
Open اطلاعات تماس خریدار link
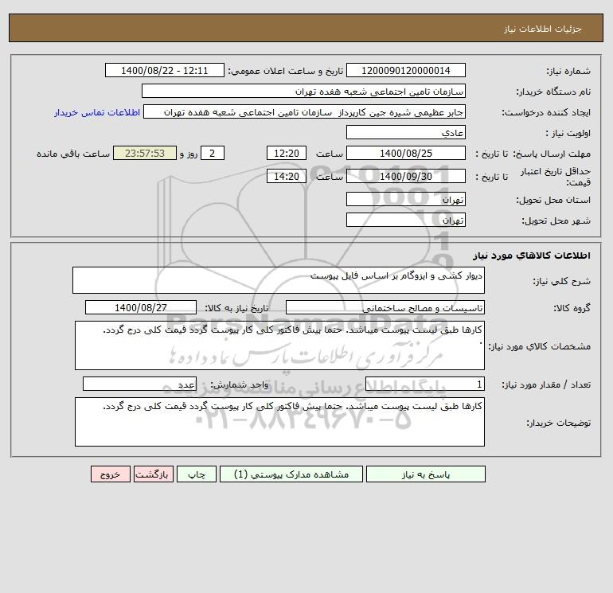(x=97, y=112)
